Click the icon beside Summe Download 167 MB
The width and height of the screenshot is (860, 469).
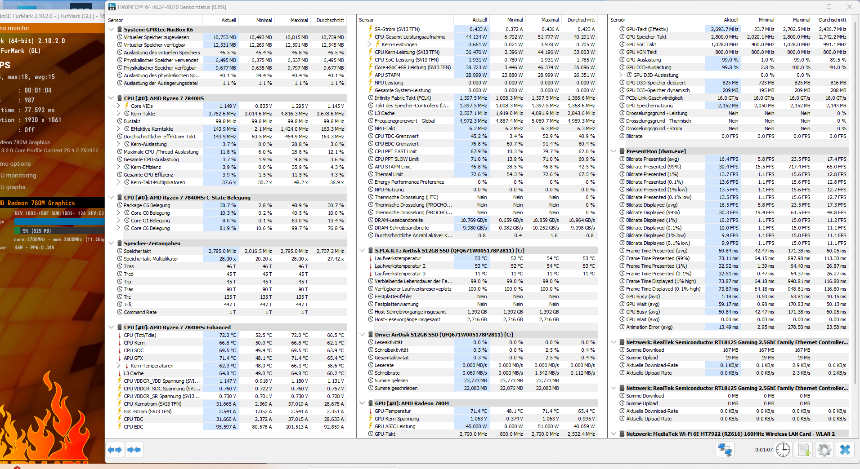click(622, 350)
